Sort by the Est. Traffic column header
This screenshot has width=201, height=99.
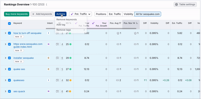177,23
